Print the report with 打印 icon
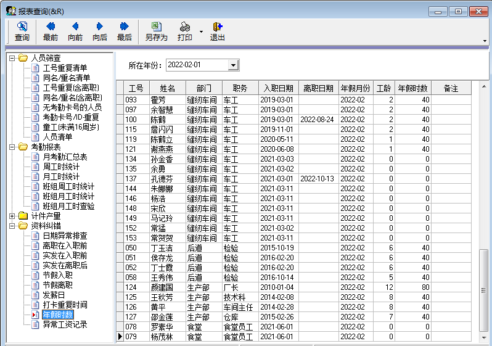492x346 pixels. 184,31
